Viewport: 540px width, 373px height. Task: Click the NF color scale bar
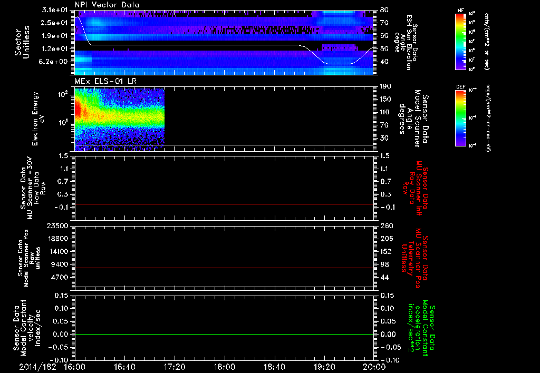pos(461,41)
